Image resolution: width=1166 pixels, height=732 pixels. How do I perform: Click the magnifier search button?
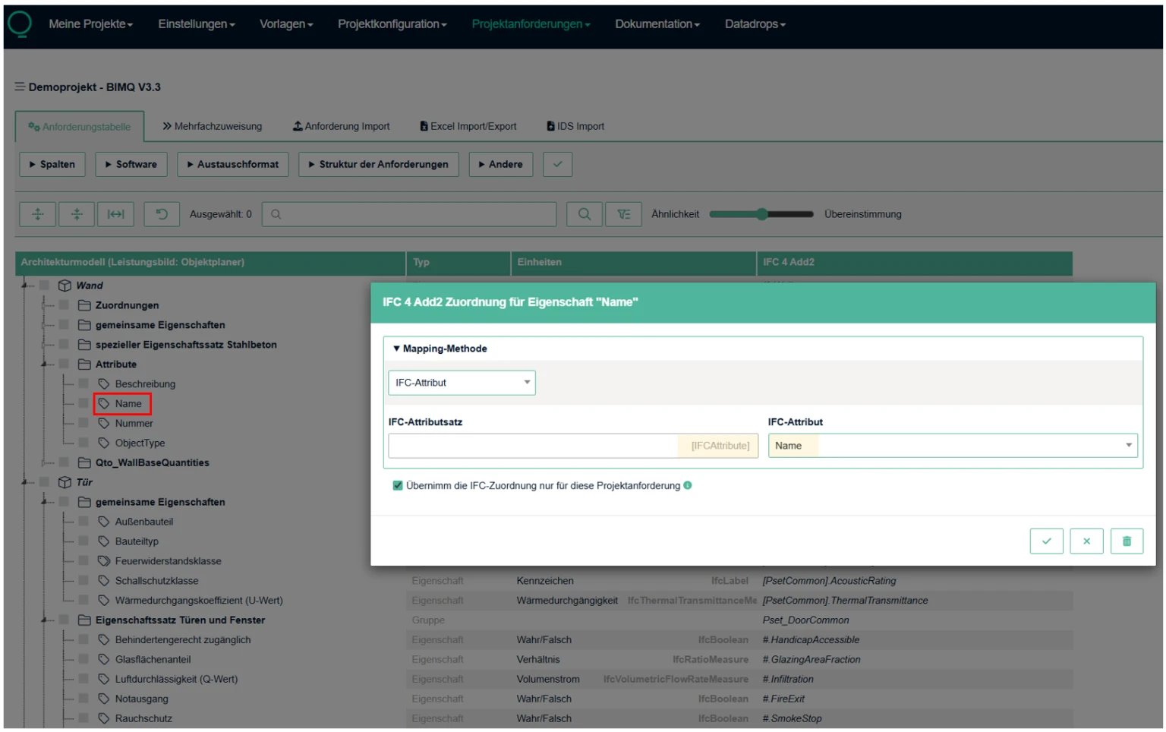[x=584, y=214]
